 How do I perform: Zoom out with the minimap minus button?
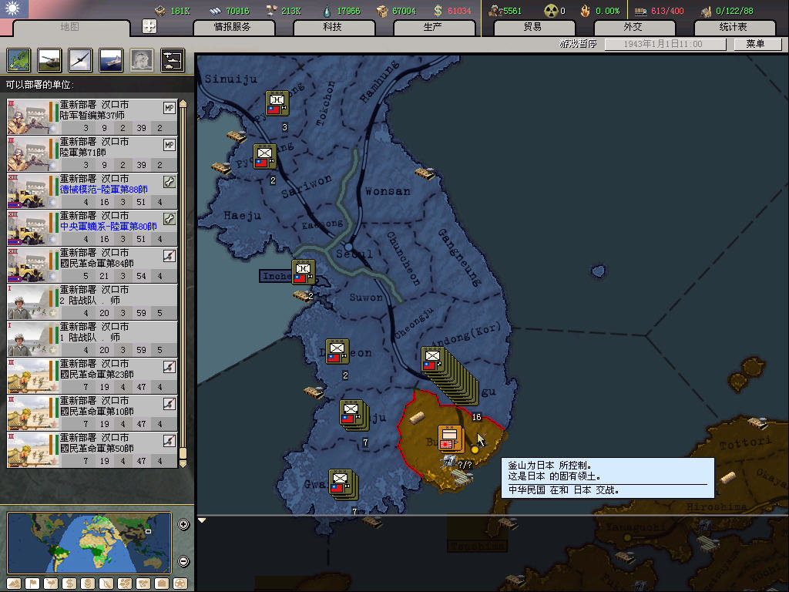pyautogui.click(x=183, y=561)
